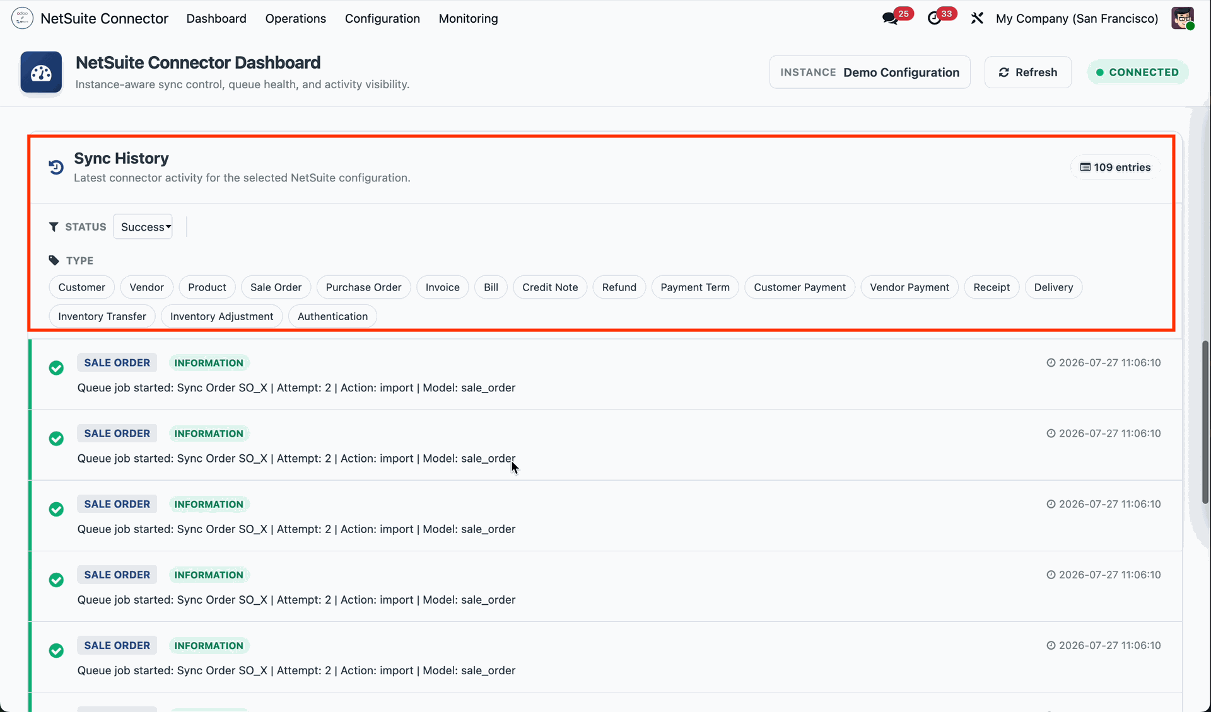
Task: Click the entries list icon beside 109 entries
Action: pos(1085,167)
